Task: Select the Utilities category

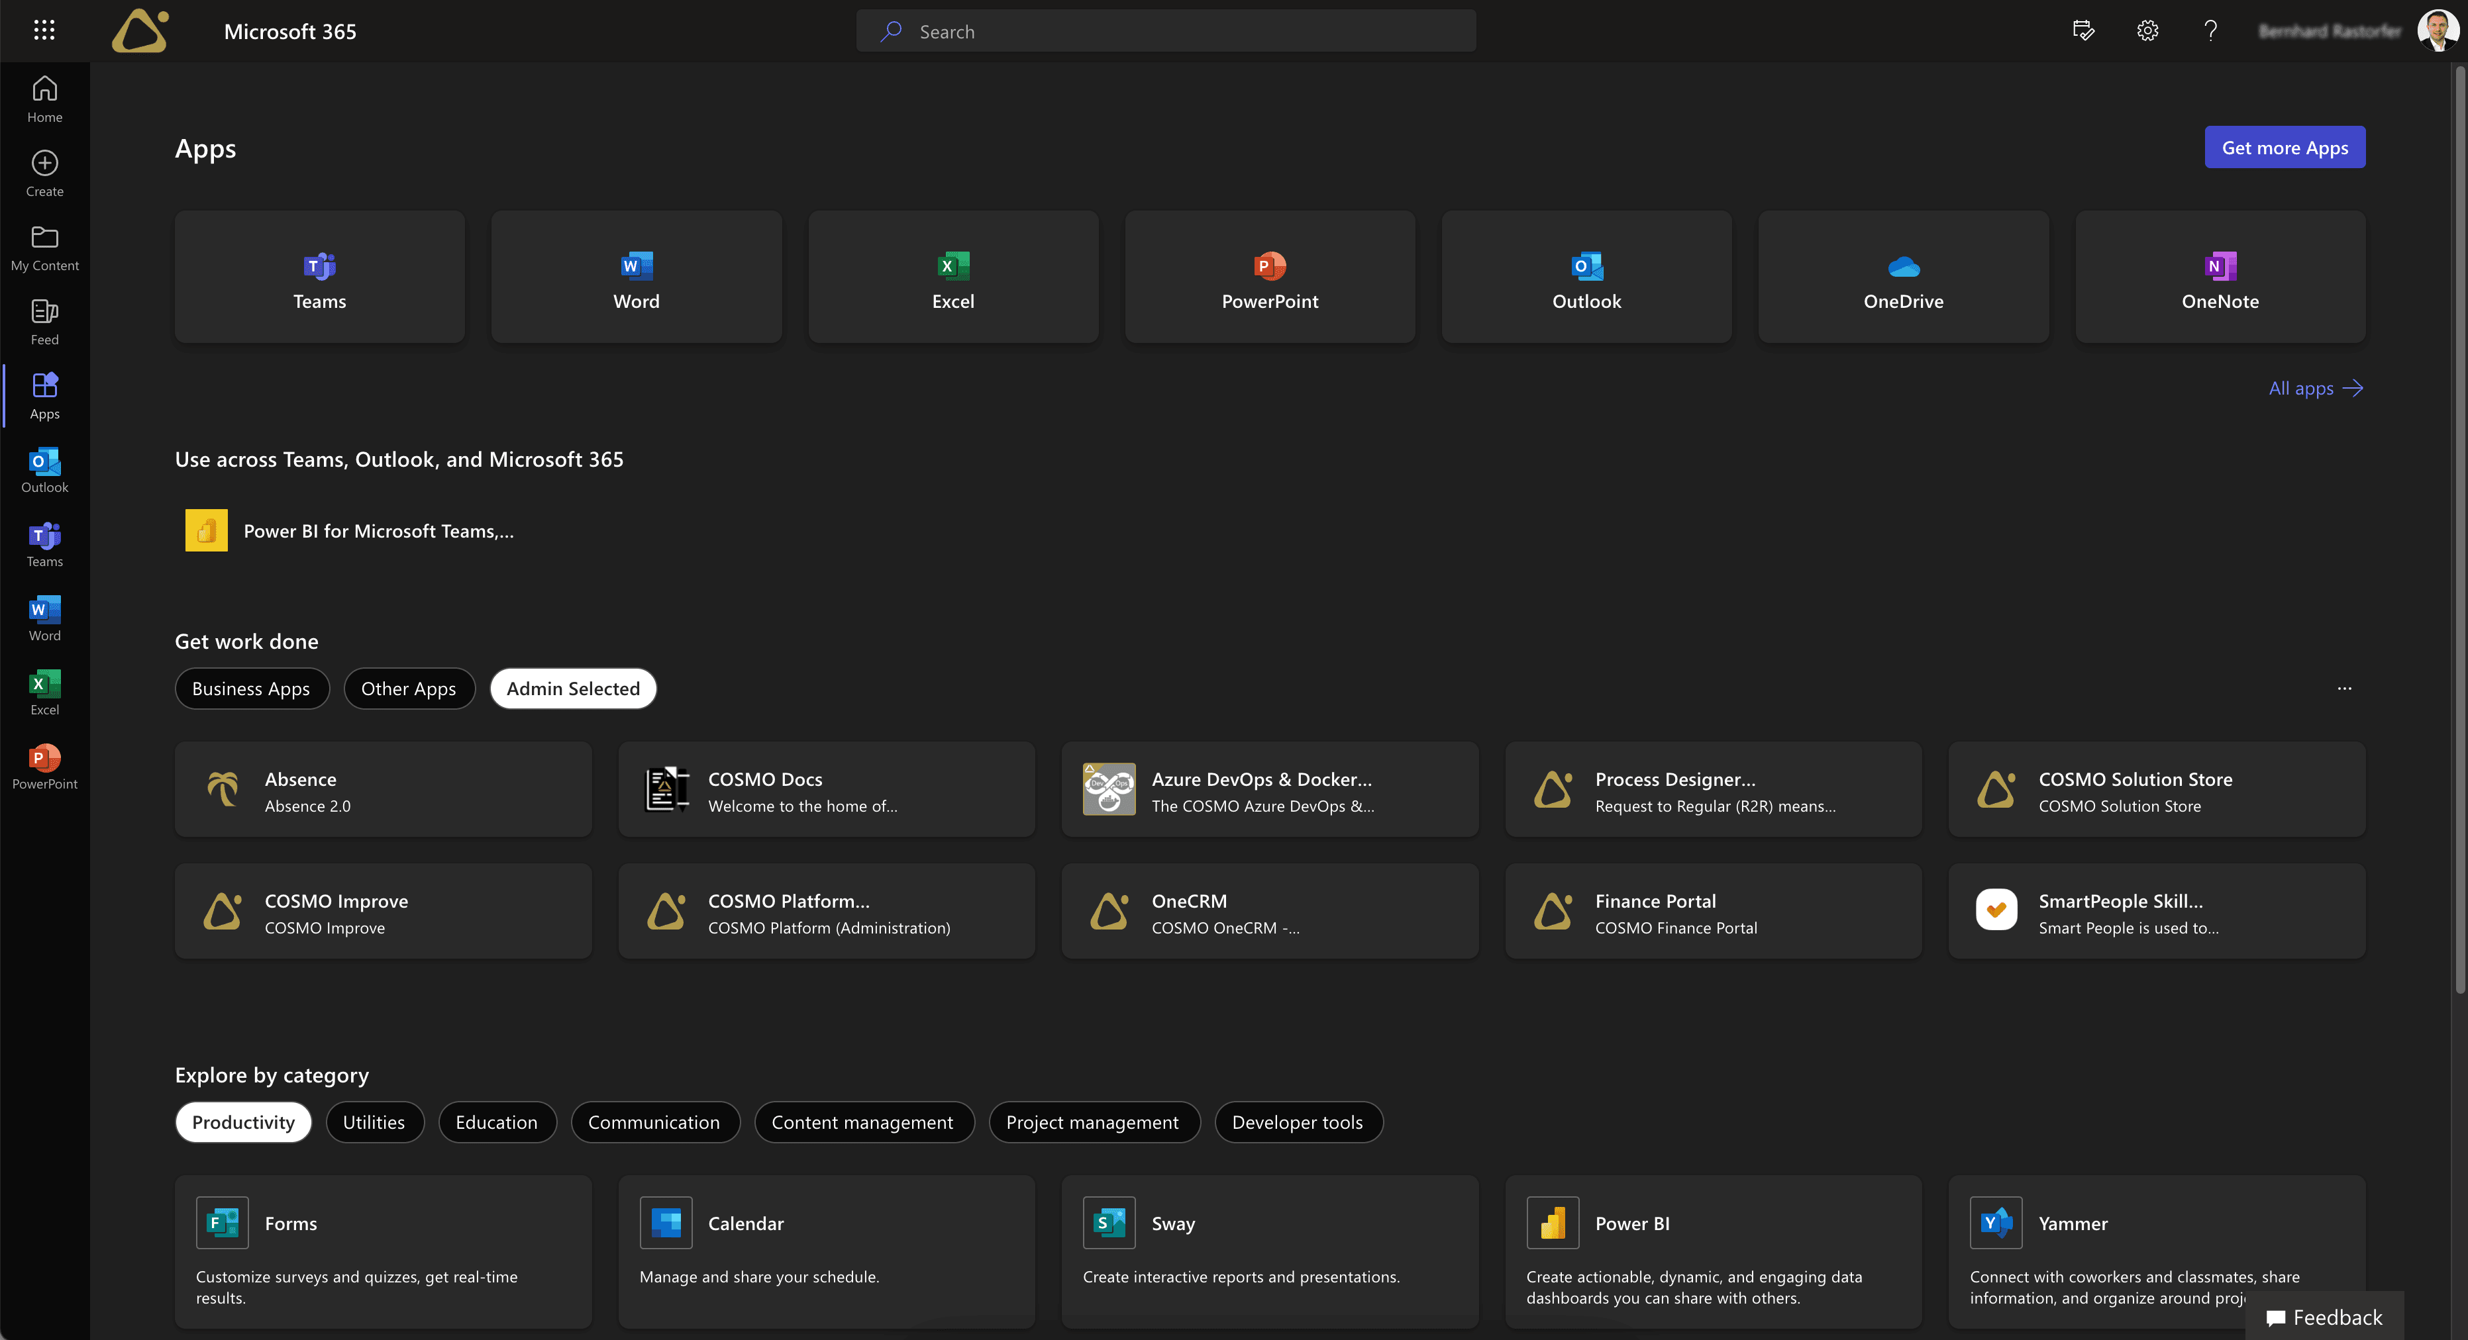Action: pyautogui.click(x=374, y=1123)
